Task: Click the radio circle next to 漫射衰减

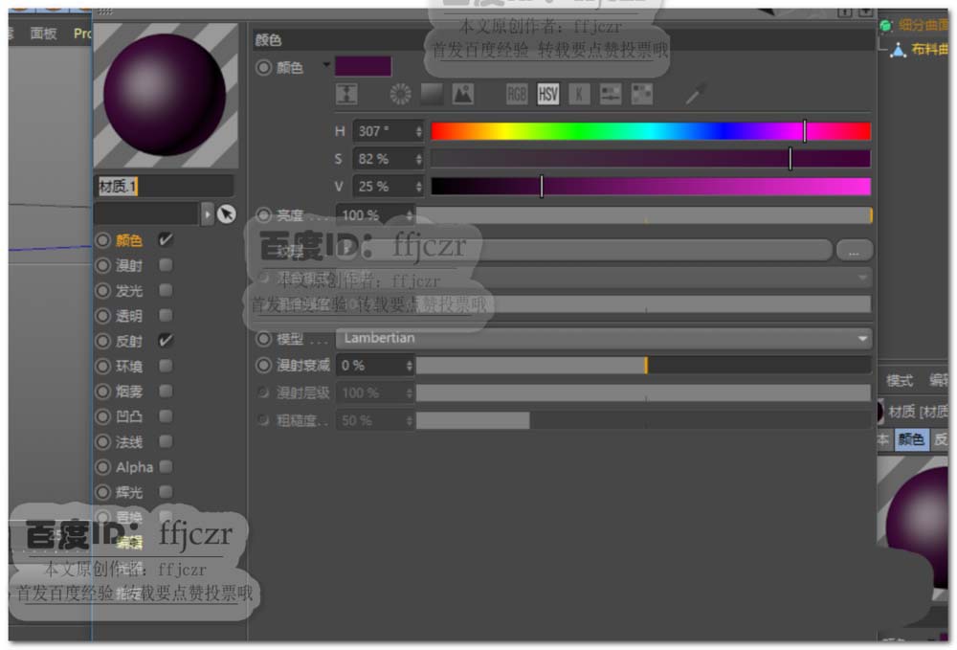Action: [x=264, y=365]
